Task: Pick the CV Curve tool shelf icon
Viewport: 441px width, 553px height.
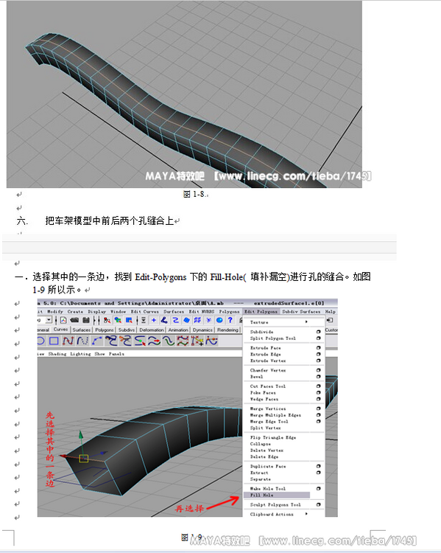Action: point(68,341)
